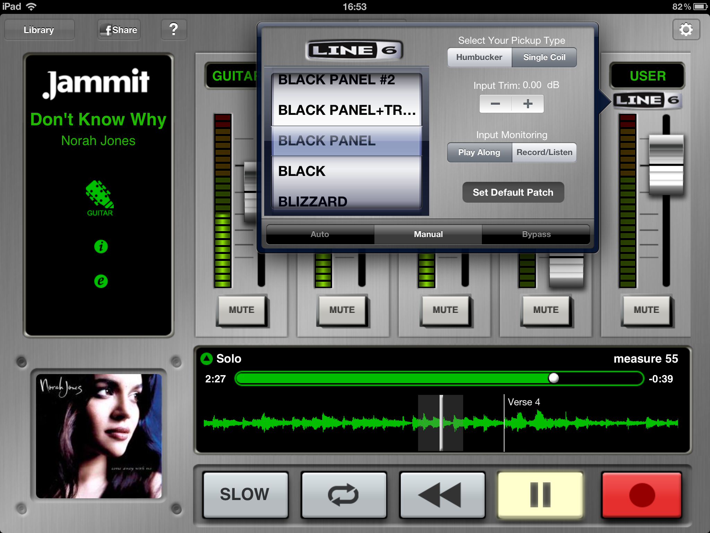Tap the waveform playhead position
710x533 pixels.
(x=441, y=423)
